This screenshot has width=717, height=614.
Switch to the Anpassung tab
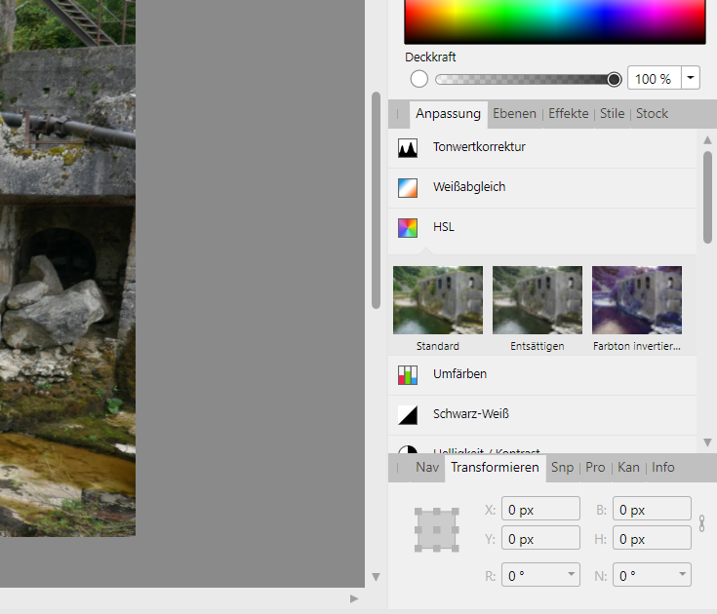pyautogui.click(x=448, y=114)
